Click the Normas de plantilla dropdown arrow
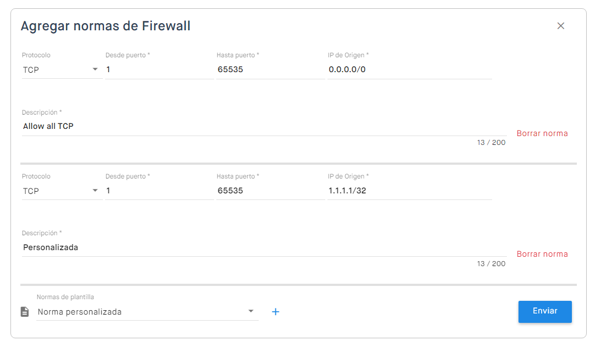The width and height of the screenshot is (595, 346). point(251,311)
